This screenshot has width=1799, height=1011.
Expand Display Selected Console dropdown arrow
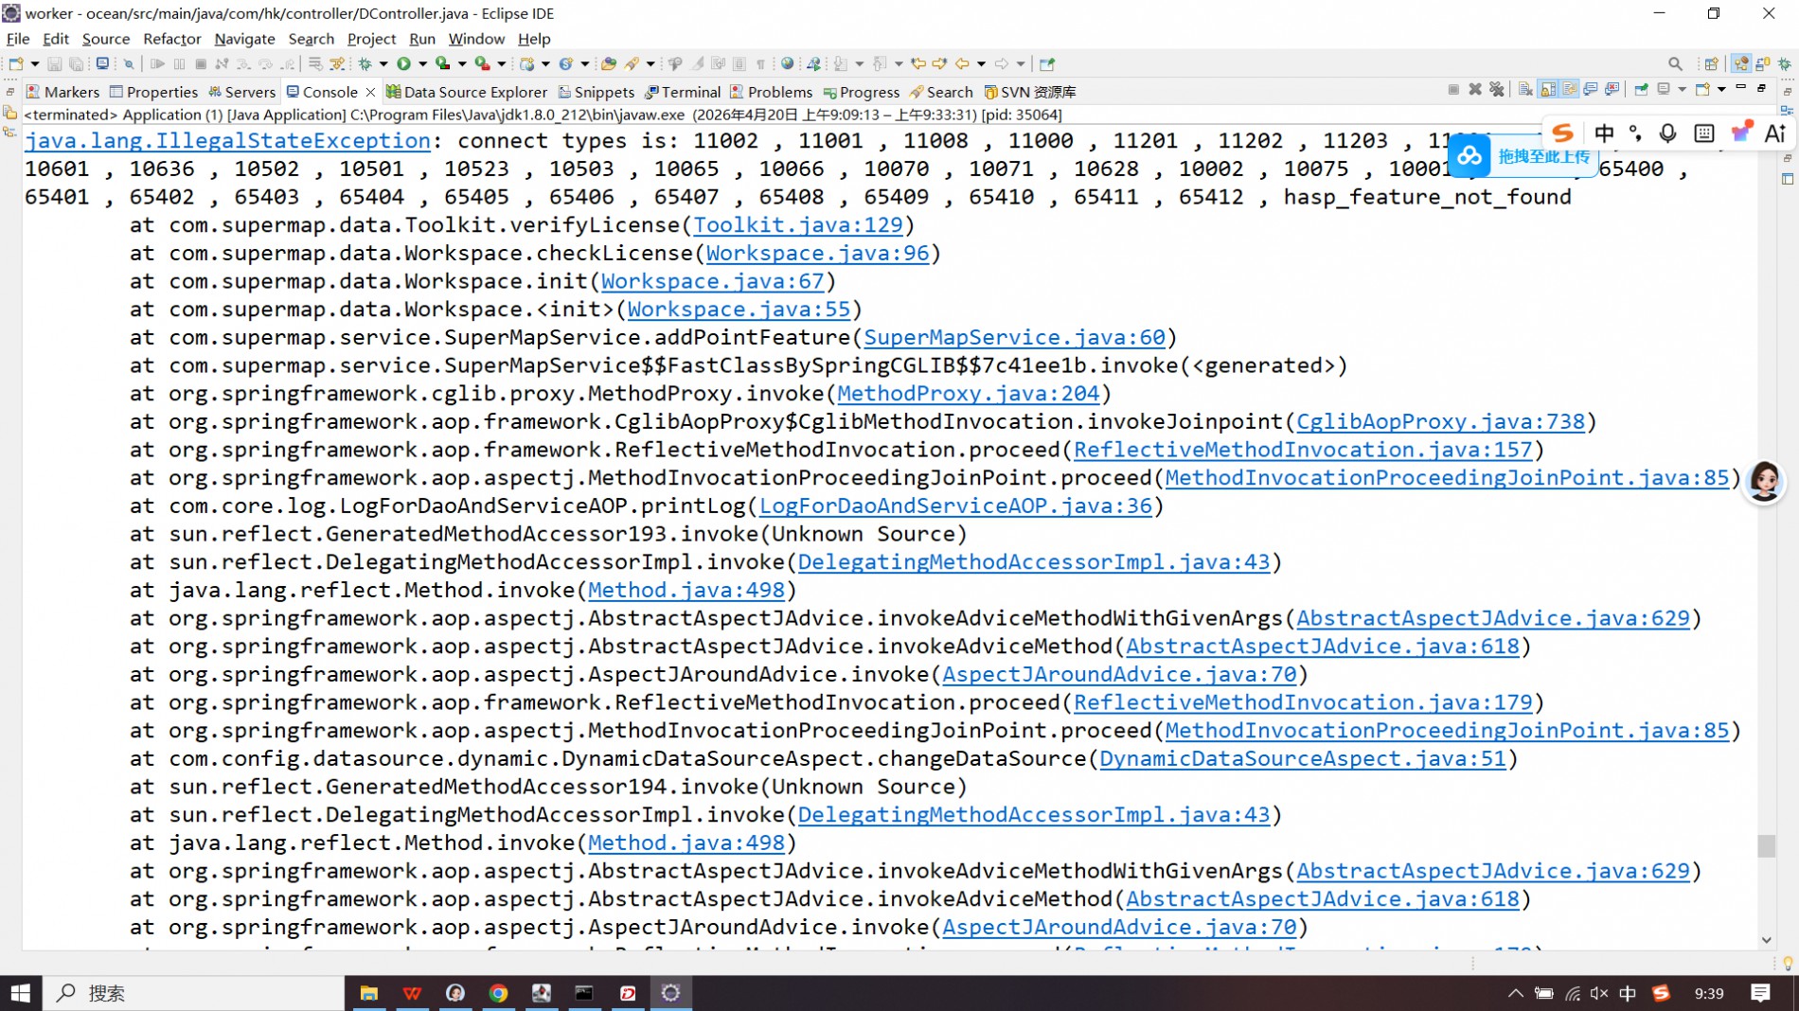pyautogui.click(x=1683, y=90)
